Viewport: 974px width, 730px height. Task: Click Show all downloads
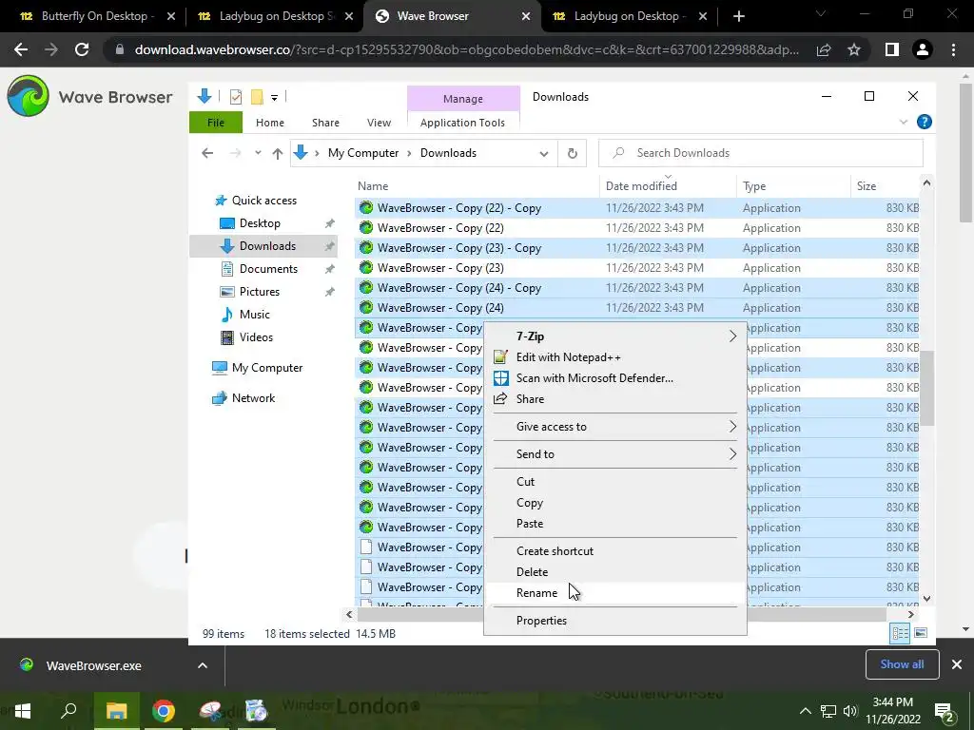[x=902, y=664]
